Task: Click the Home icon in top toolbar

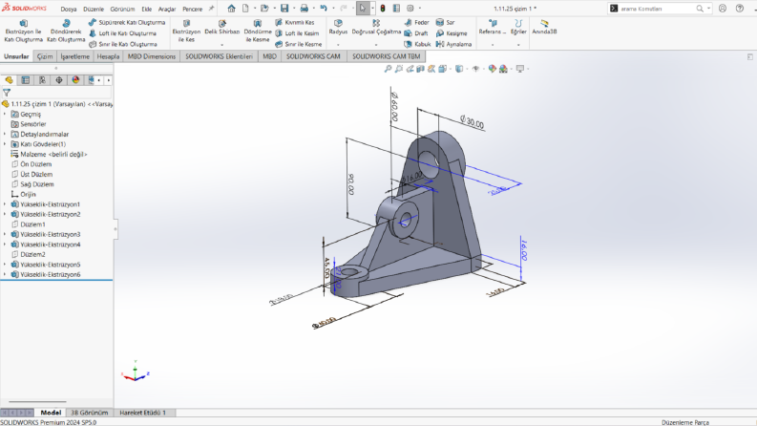Action: pos(232,9)
